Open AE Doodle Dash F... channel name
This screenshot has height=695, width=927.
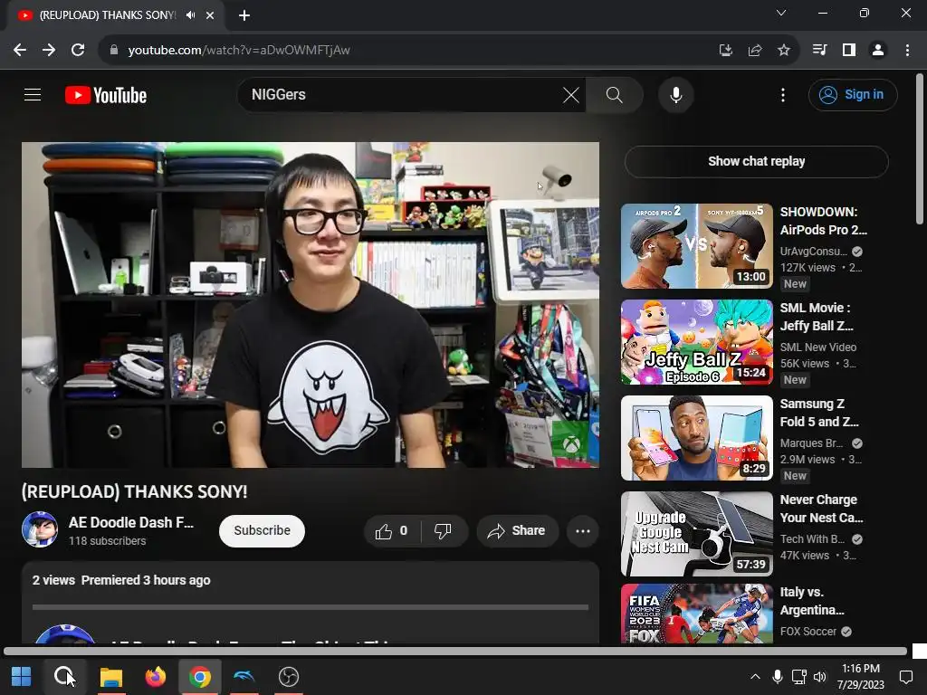(130, 522)
